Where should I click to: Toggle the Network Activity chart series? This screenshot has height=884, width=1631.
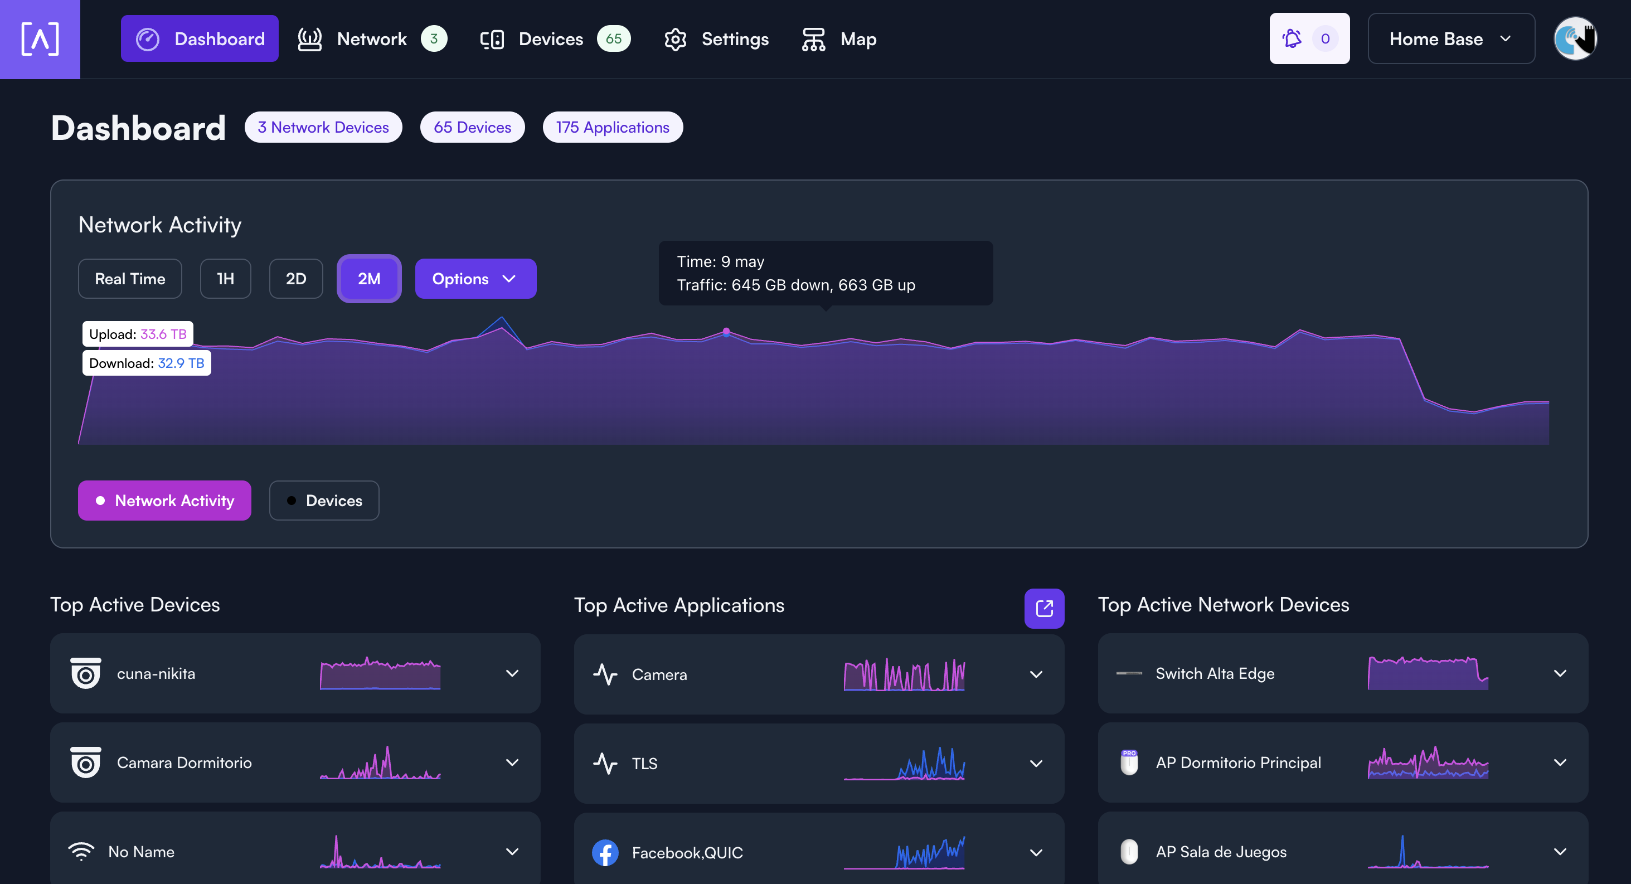164,501
